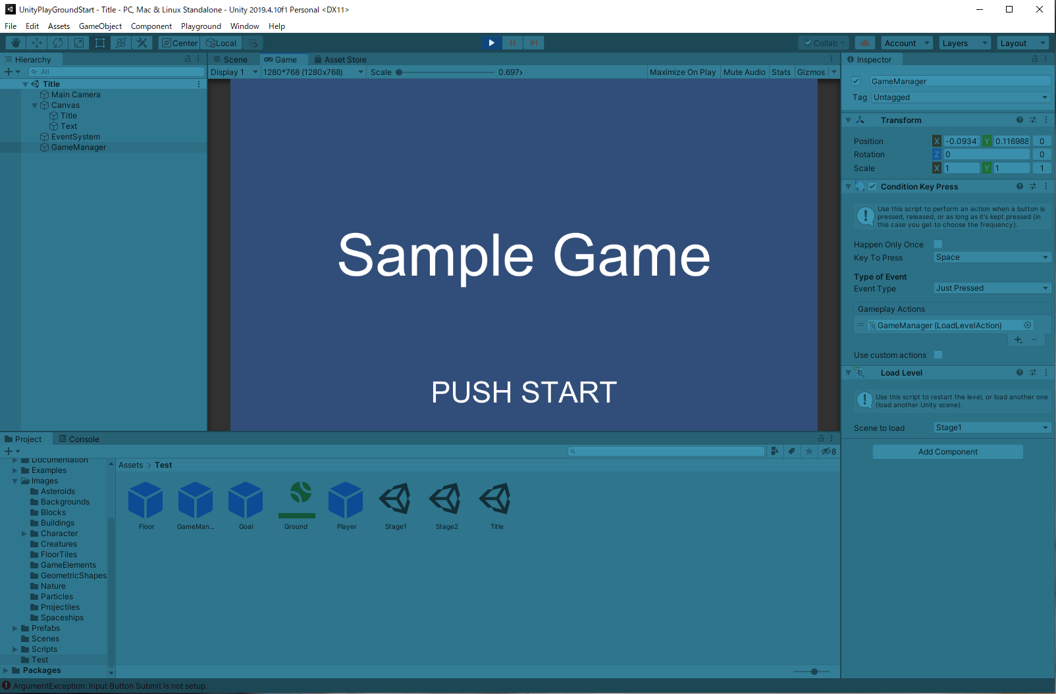This screenshot has height=694, width=1056.
Task: Open Condition Key Press more options
Action: (x=1046, y=187)
